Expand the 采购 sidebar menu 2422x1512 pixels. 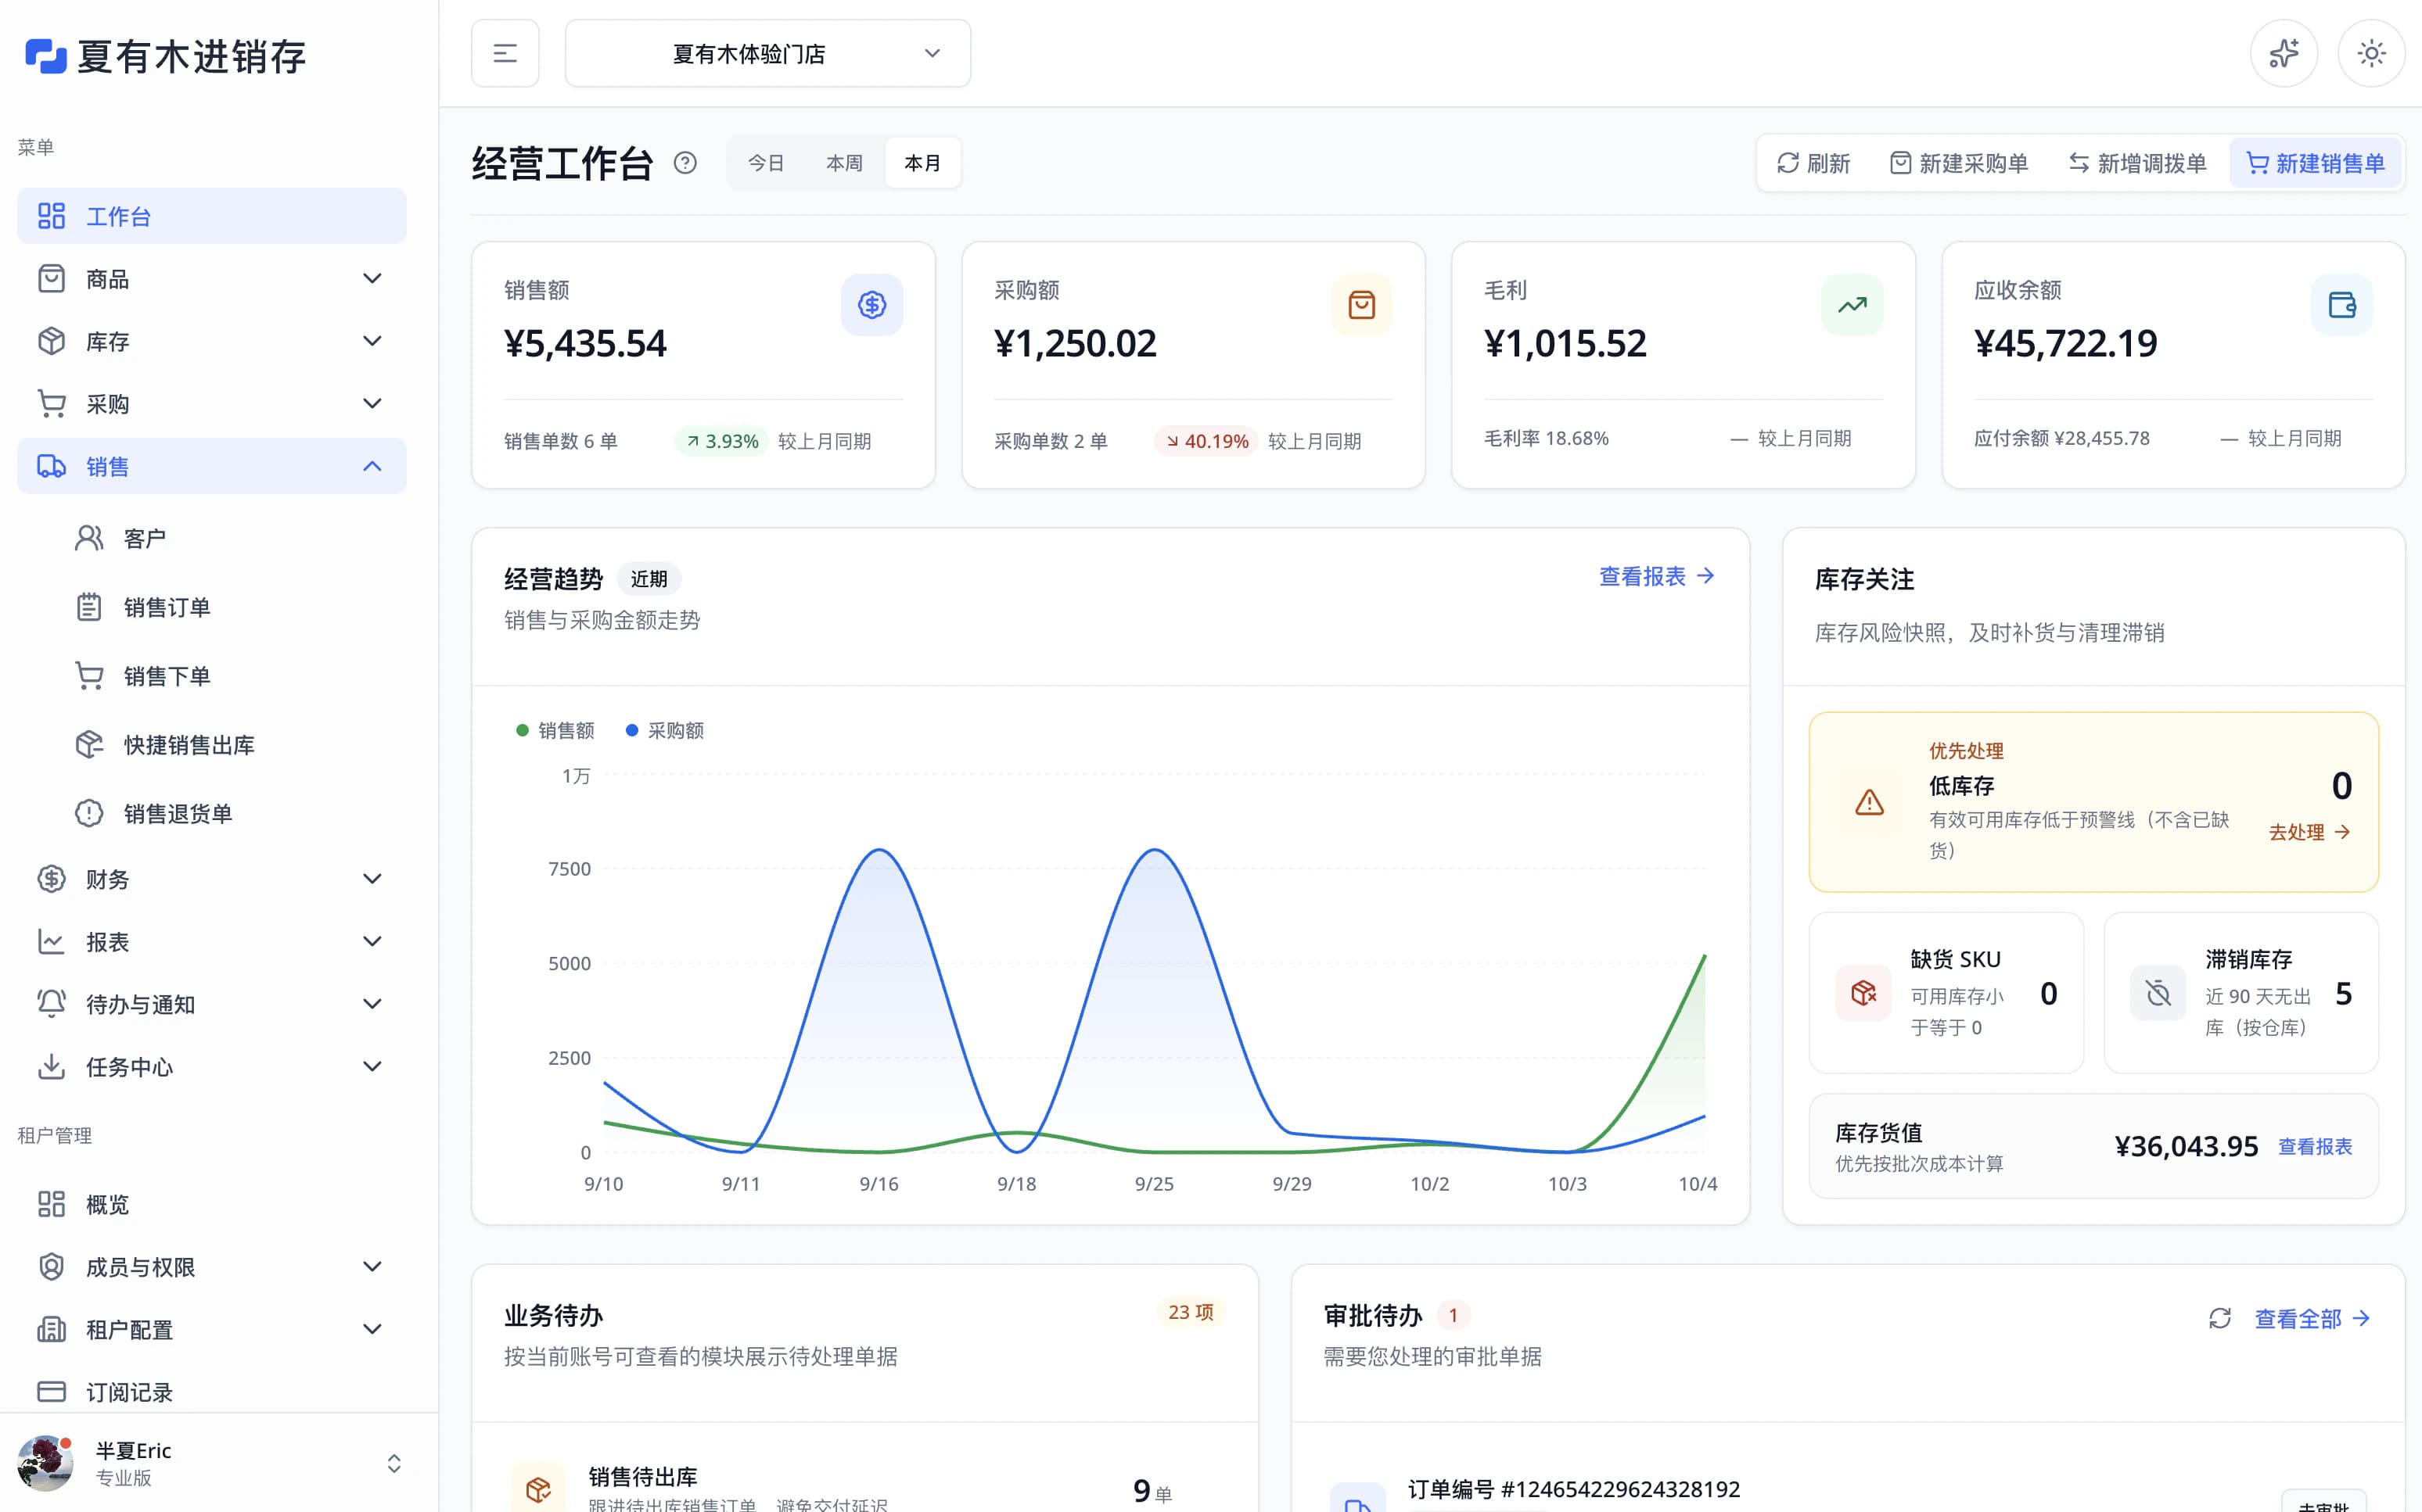coord(212,404)
